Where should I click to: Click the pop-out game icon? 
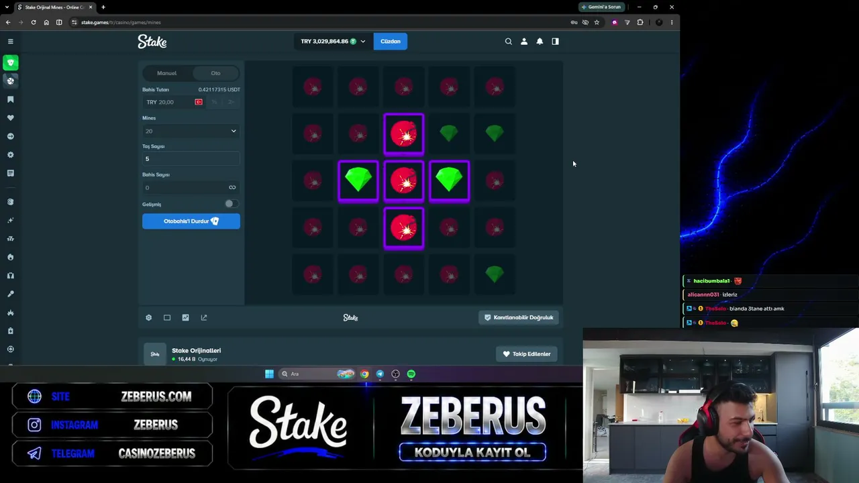pos(204,317)
